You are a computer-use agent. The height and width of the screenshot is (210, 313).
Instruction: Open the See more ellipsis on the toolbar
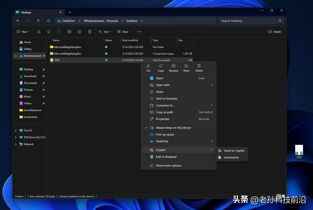point(139,32)
